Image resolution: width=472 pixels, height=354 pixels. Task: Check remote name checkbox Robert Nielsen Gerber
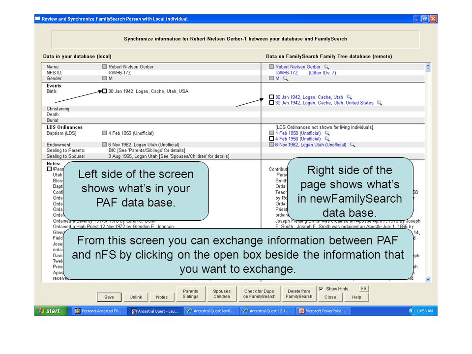[271, 66]
